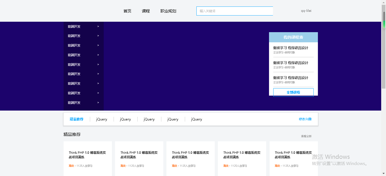Click the qq-lilei username
The image size is (386, 176).
[306, 11]
